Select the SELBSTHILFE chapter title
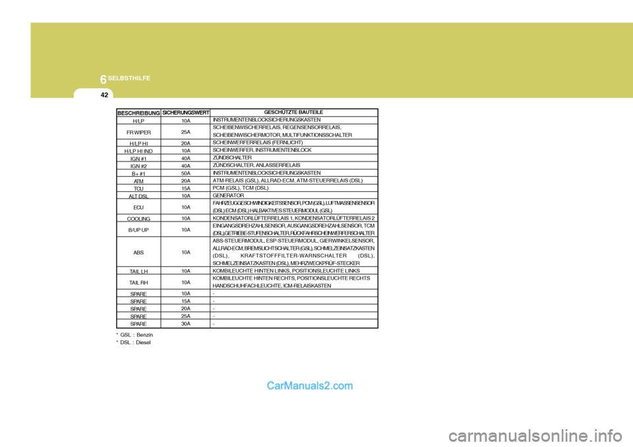This screenshot has height=447, width=633. 129,78
